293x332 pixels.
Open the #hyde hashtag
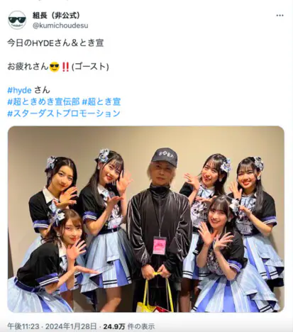pos(19,90)
